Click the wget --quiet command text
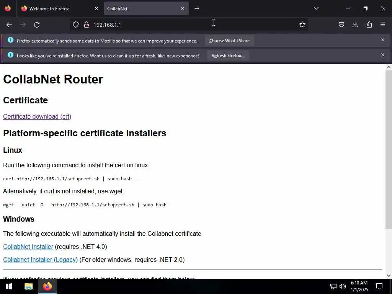The width and height of the screenshot is (392, 294). (x=87, y=205)
